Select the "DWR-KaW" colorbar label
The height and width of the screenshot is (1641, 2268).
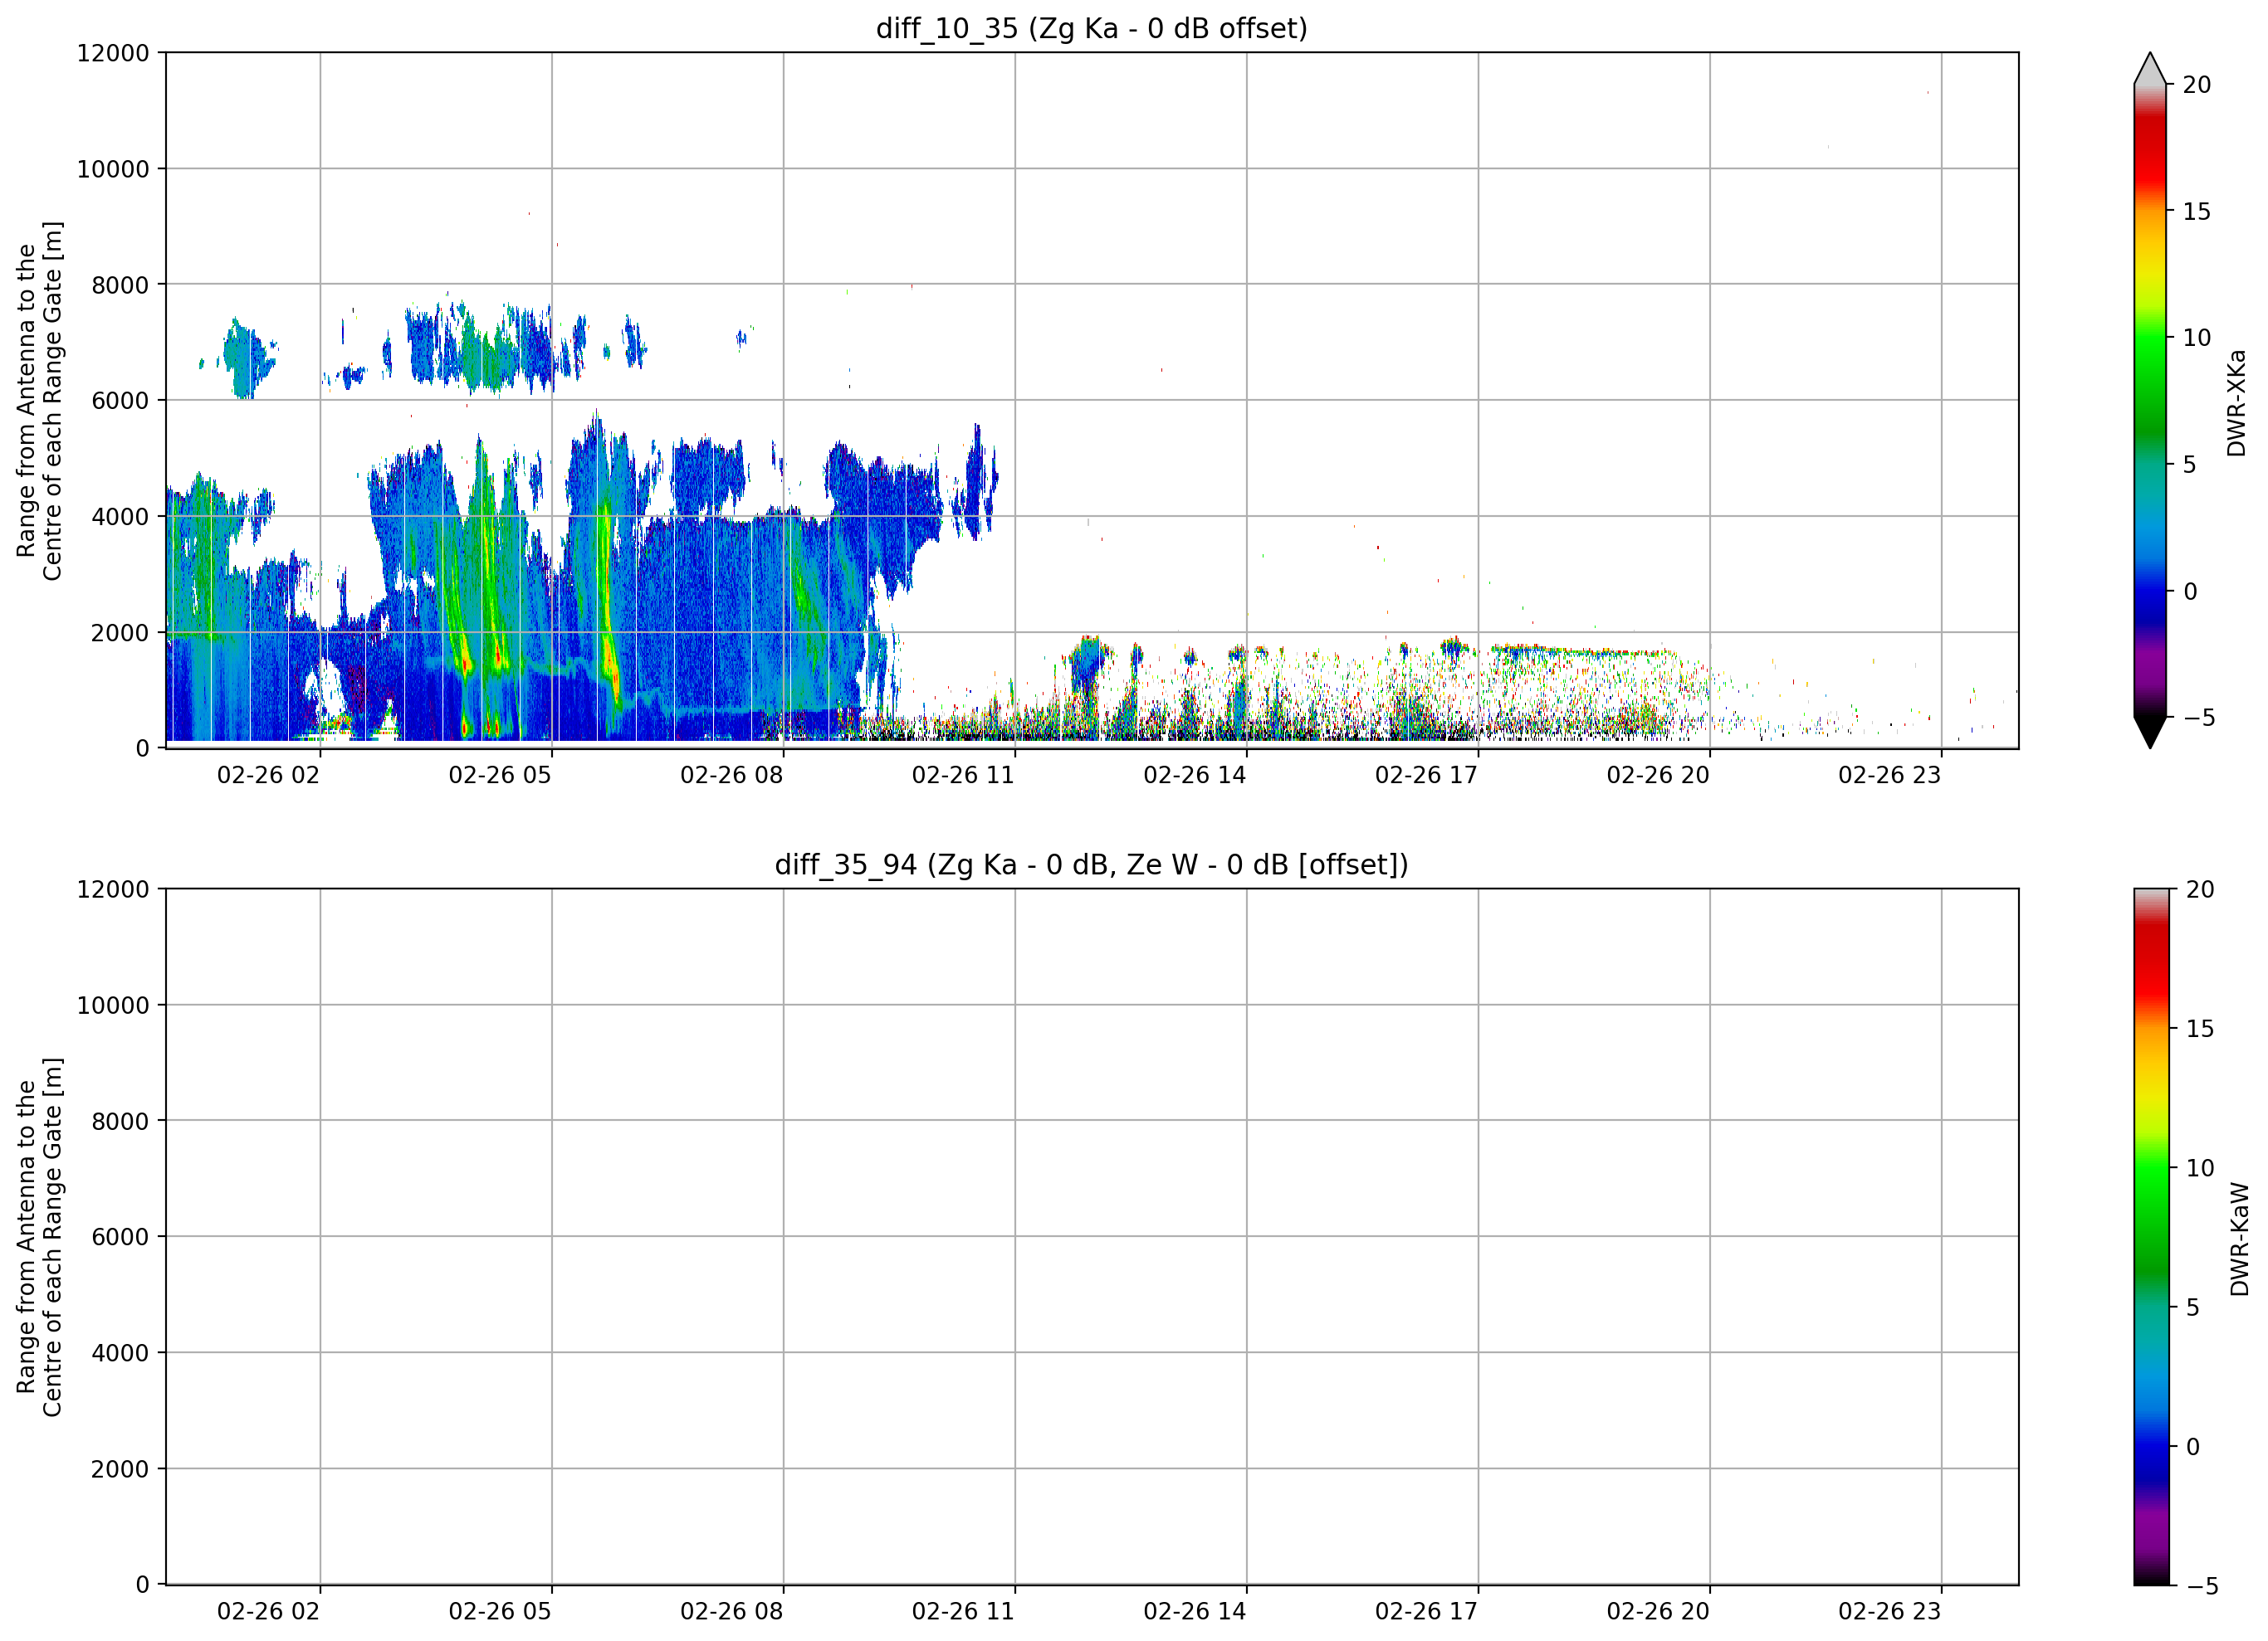pyautogui.click(x=2239, y=1240)
